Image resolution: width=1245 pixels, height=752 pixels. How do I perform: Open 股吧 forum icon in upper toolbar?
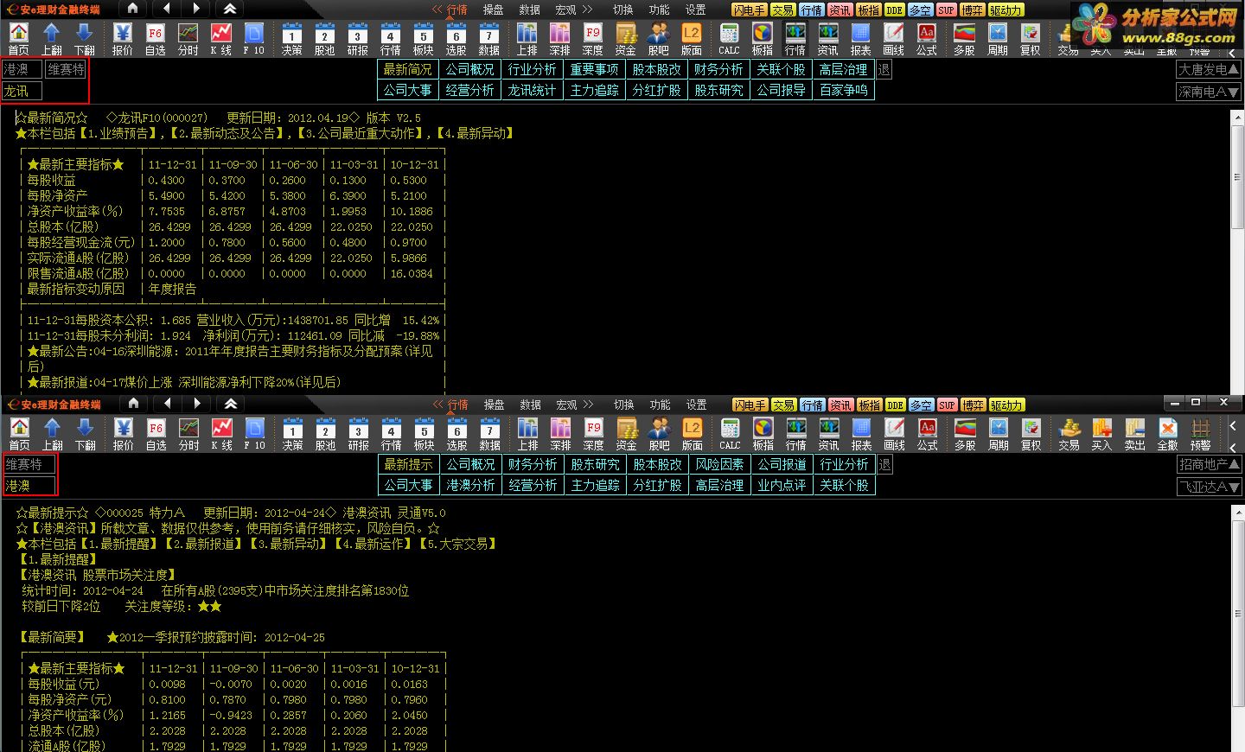pyautogui.click(x=659, y=39)
